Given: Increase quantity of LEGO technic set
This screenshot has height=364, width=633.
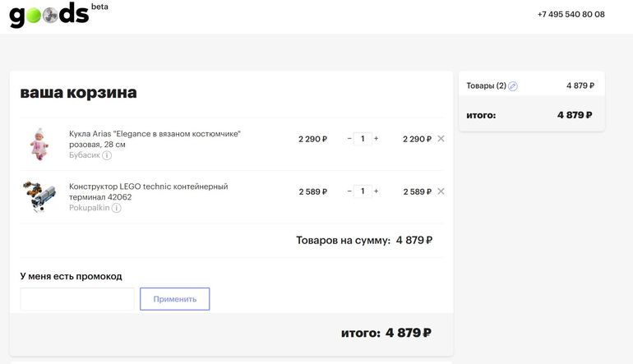Looking at the screenshot, I should coord(377,191).
